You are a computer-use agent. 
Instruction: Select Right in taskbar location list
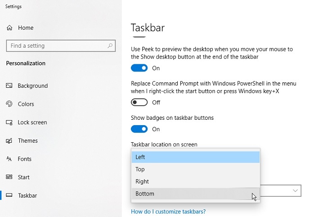point(195,181)
